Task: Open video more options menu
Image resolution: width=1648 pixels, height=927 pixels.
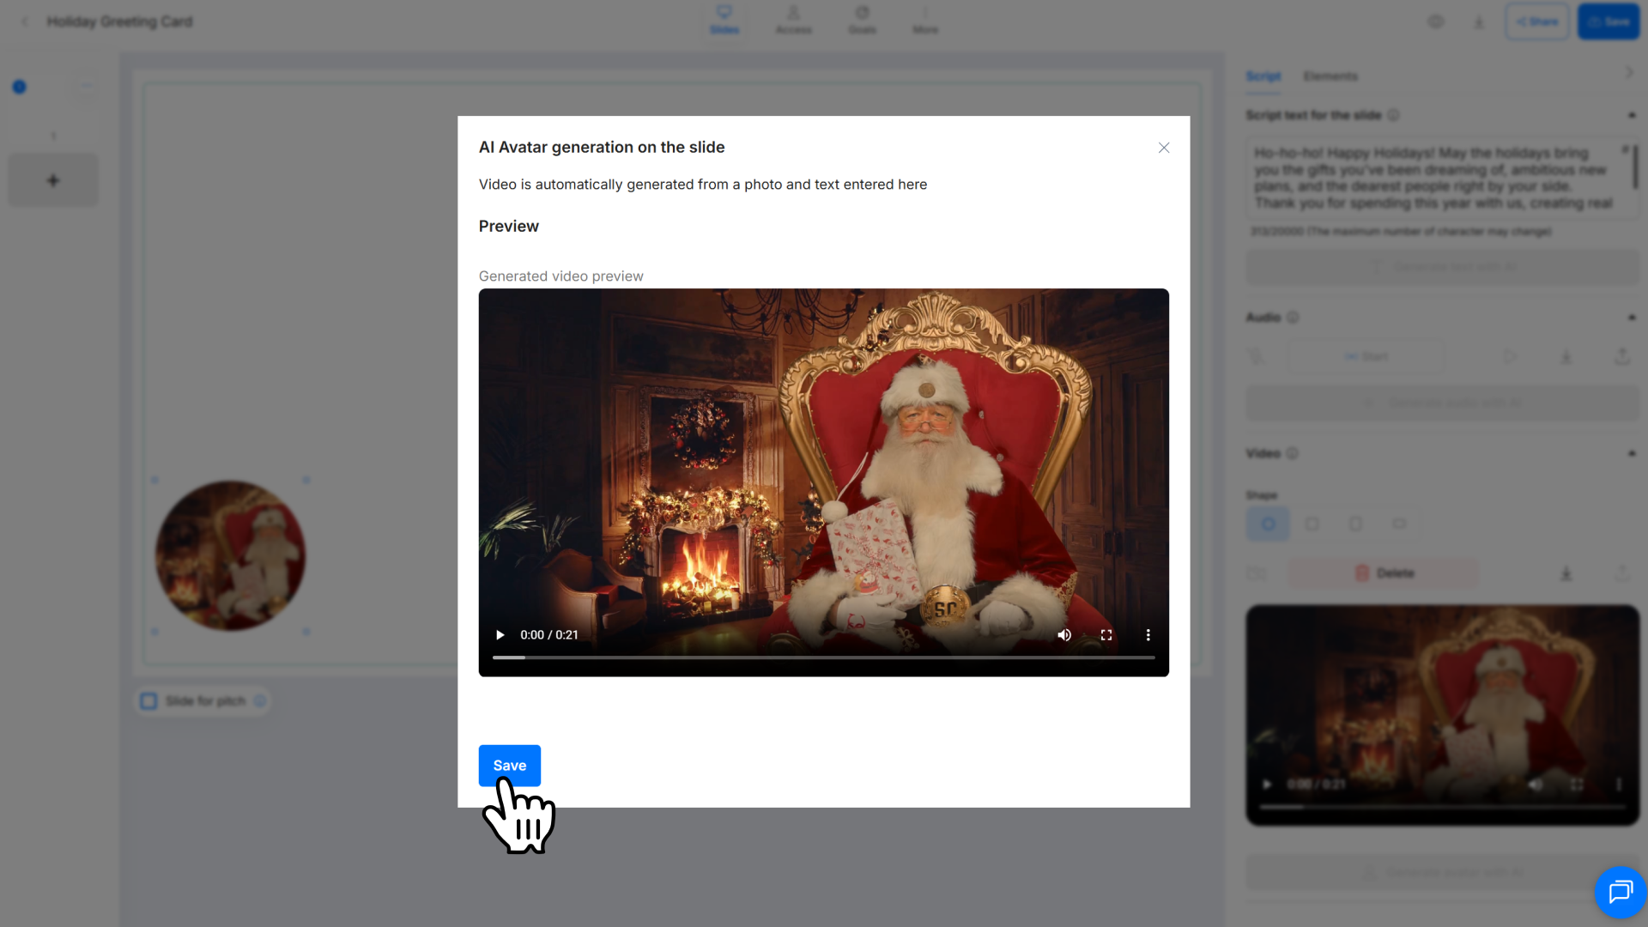Action: point(1148,635)
